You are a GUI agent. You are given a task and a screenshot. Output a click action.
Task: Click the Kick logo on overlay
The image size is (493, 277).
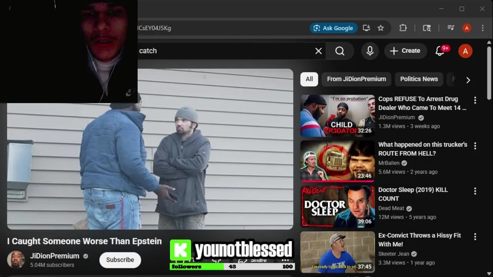coord(180,250)
